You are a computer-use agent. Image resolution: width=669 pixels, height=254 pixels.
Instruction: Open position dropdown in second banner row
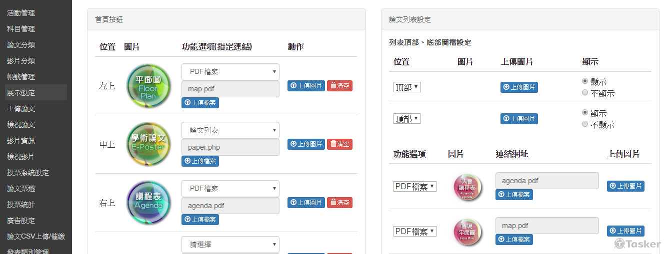tap(407, 119)
